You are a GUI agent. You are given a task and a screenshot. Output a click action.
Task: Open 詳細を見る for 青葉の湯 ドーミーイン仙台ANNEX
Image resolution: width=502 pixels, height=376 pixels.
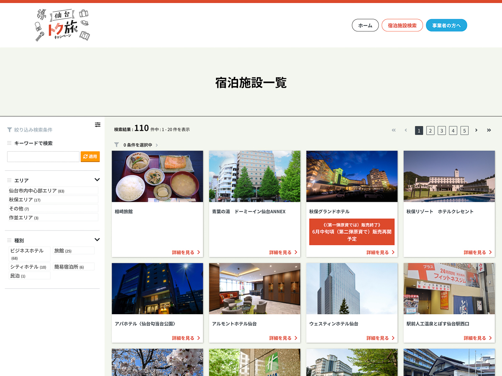coord(283,252)
